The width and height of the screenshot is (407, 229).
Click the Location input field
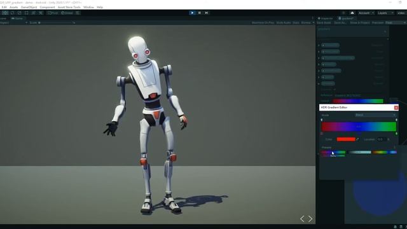(382, 139)
